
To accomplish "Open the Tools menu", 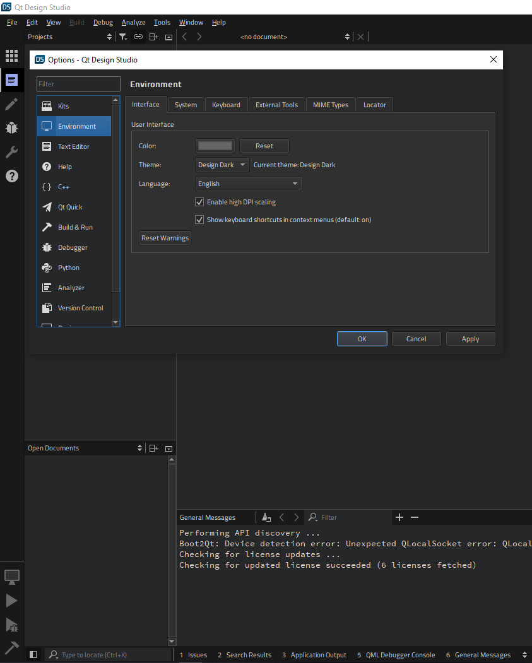I will 162,23.
